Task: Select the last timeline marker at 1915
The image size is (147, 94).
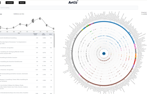Action: pyautogui.click(x=54, y=29)
